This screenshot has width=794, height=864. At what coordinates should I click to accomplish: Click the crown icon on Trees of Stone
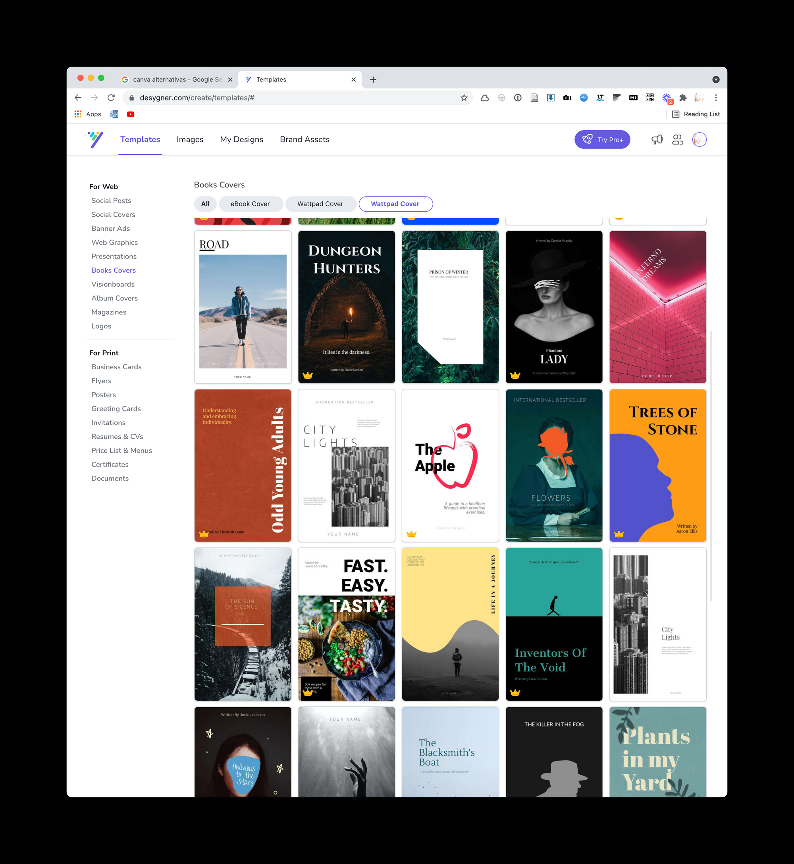tap(619, 534)
